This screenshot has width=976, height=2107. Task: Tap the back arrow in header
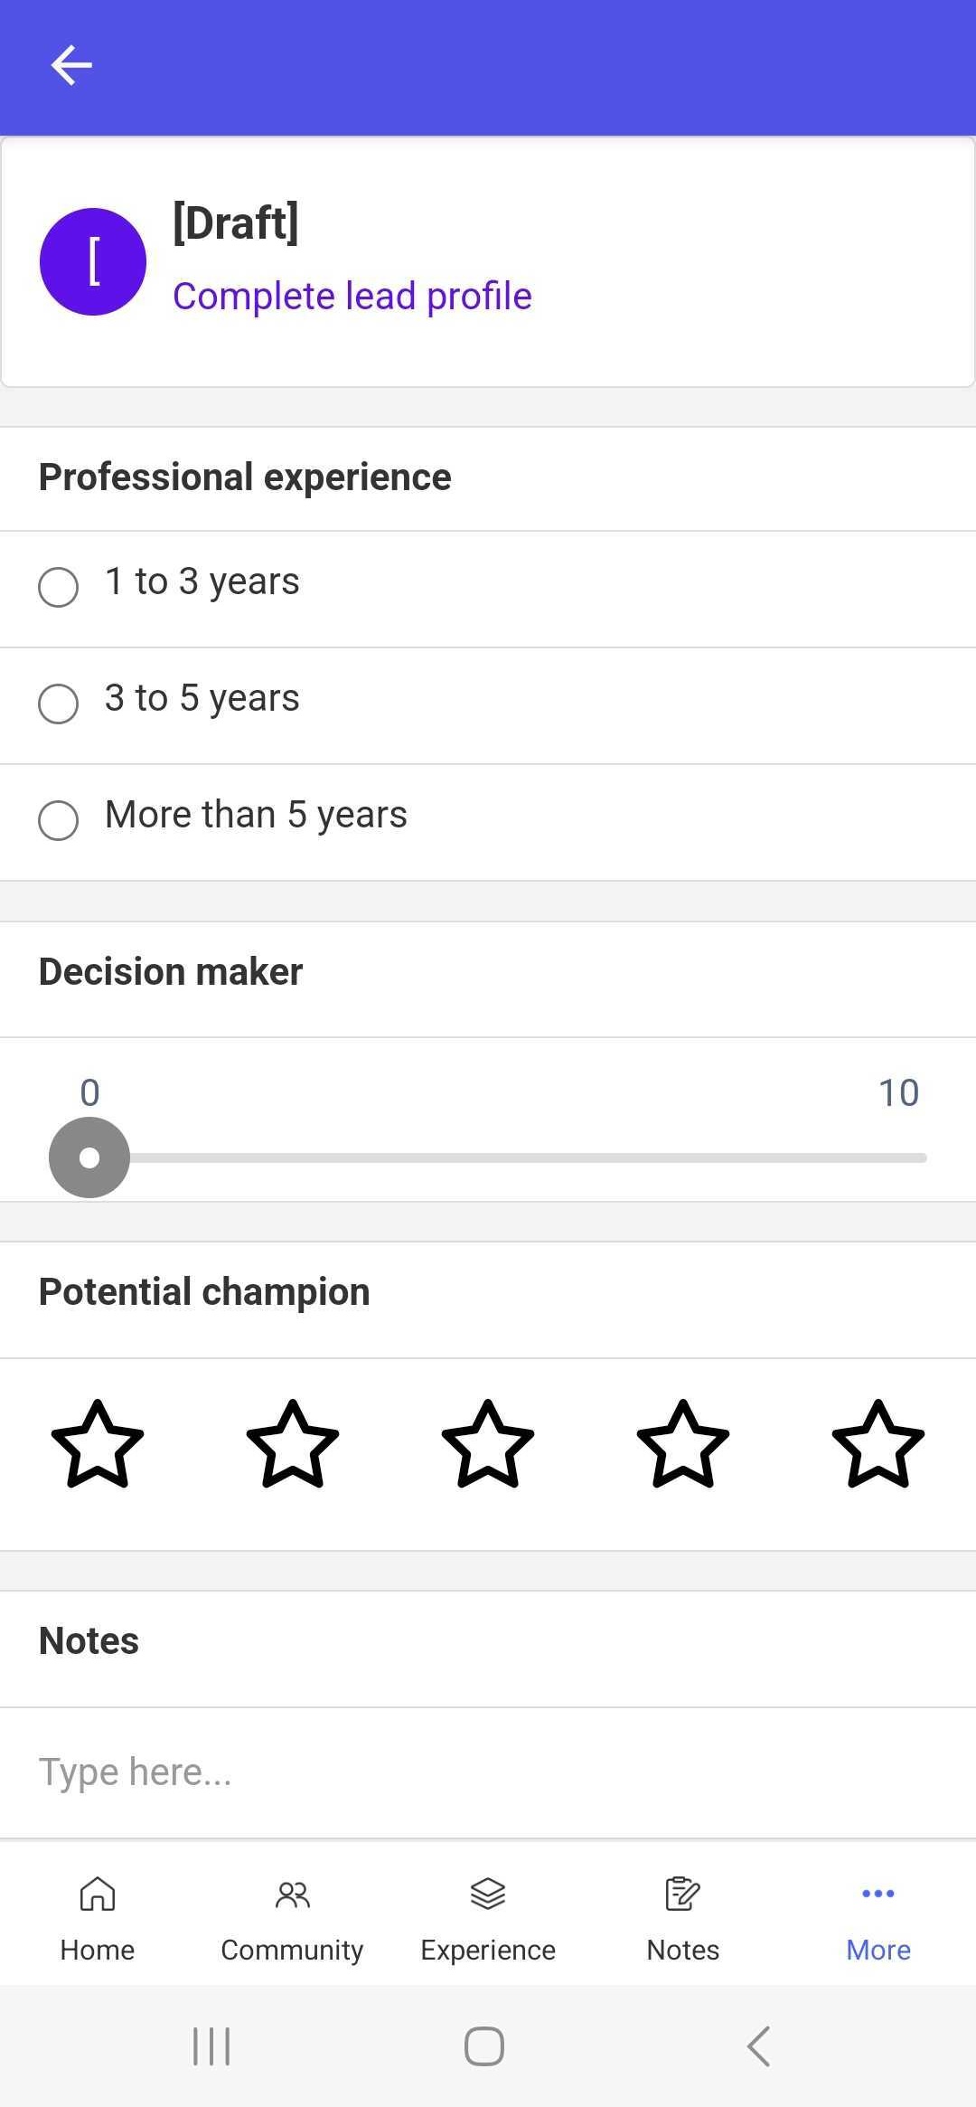[71, 65]
